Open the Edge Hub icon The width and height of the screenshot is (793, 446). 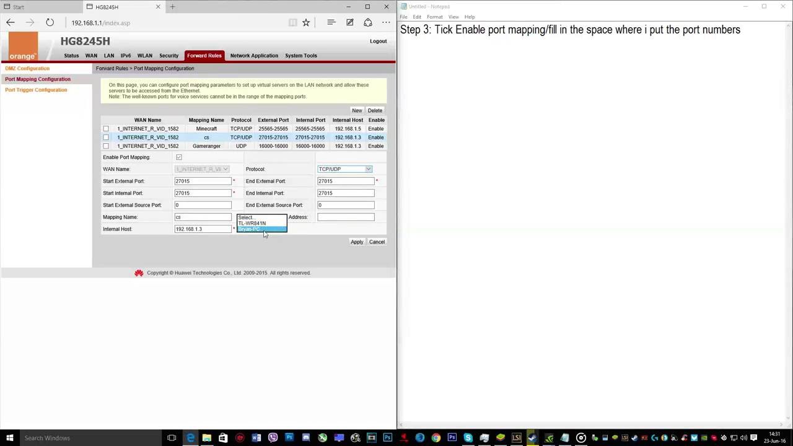point(331,22)
